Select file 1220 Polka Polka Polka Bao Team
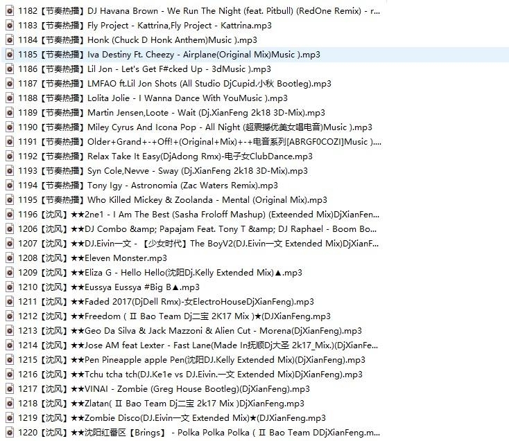This screenshot has width=509, height=441. point(198,433)
